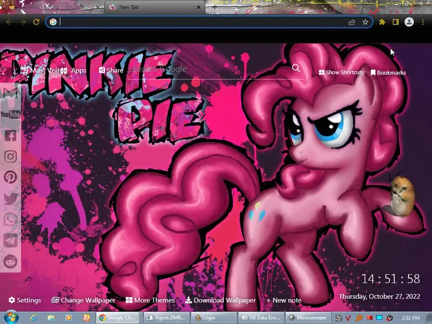Open the Chrome profile avatar
Image resolution: width=432 pixels, height=324 pixels.
[409, 22]
